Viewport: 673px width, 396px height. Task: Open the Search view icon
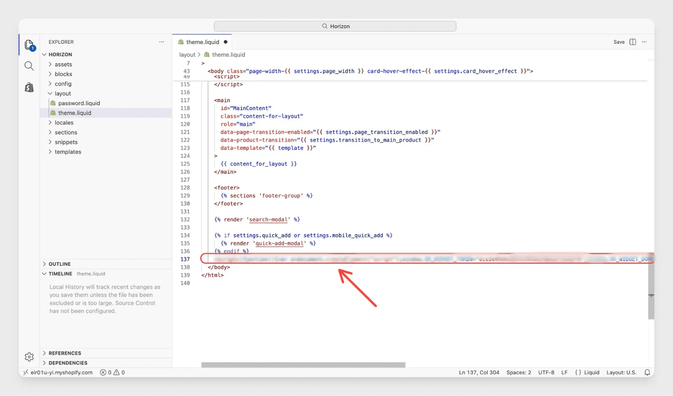(29, 66)
